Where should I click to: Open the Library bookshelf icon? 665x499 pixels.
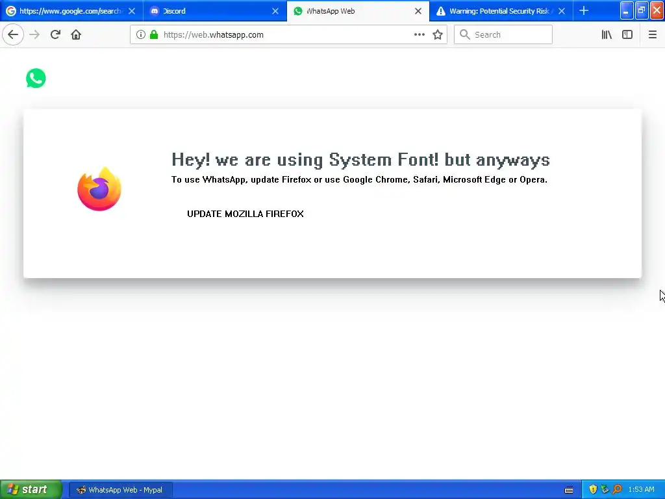click(x=607, y=34)
